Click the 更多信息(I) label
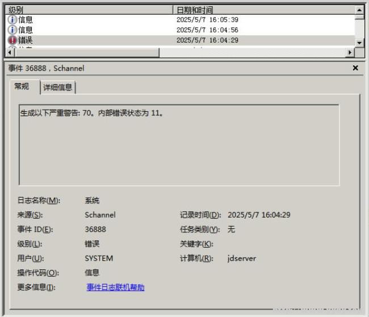 coord(36,287)
